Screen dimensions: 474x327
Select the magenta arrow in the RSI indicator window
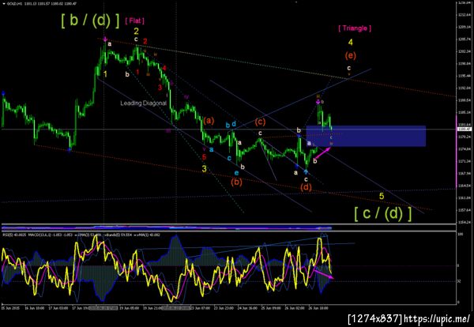point(323,274)
